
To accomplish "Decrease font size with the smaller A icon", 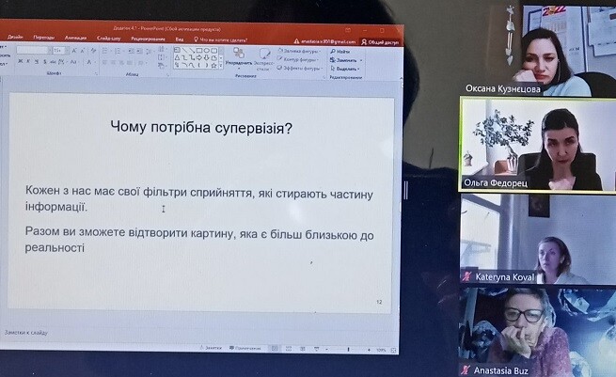I will point(83,51).
